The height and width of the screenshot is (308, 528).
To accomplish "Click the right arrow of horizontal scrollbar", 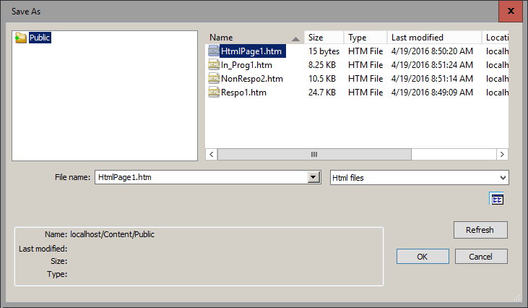I will (502, 154).
